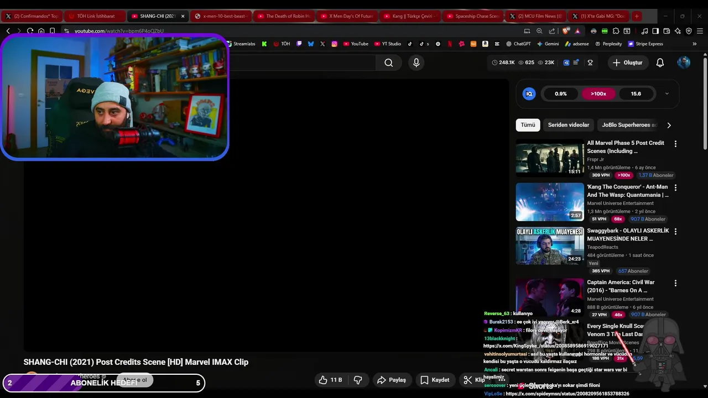The height and width of the screenshot is (398, 708).
Task: Open the Amazon bookmark icon
Action: pos(485,44)
